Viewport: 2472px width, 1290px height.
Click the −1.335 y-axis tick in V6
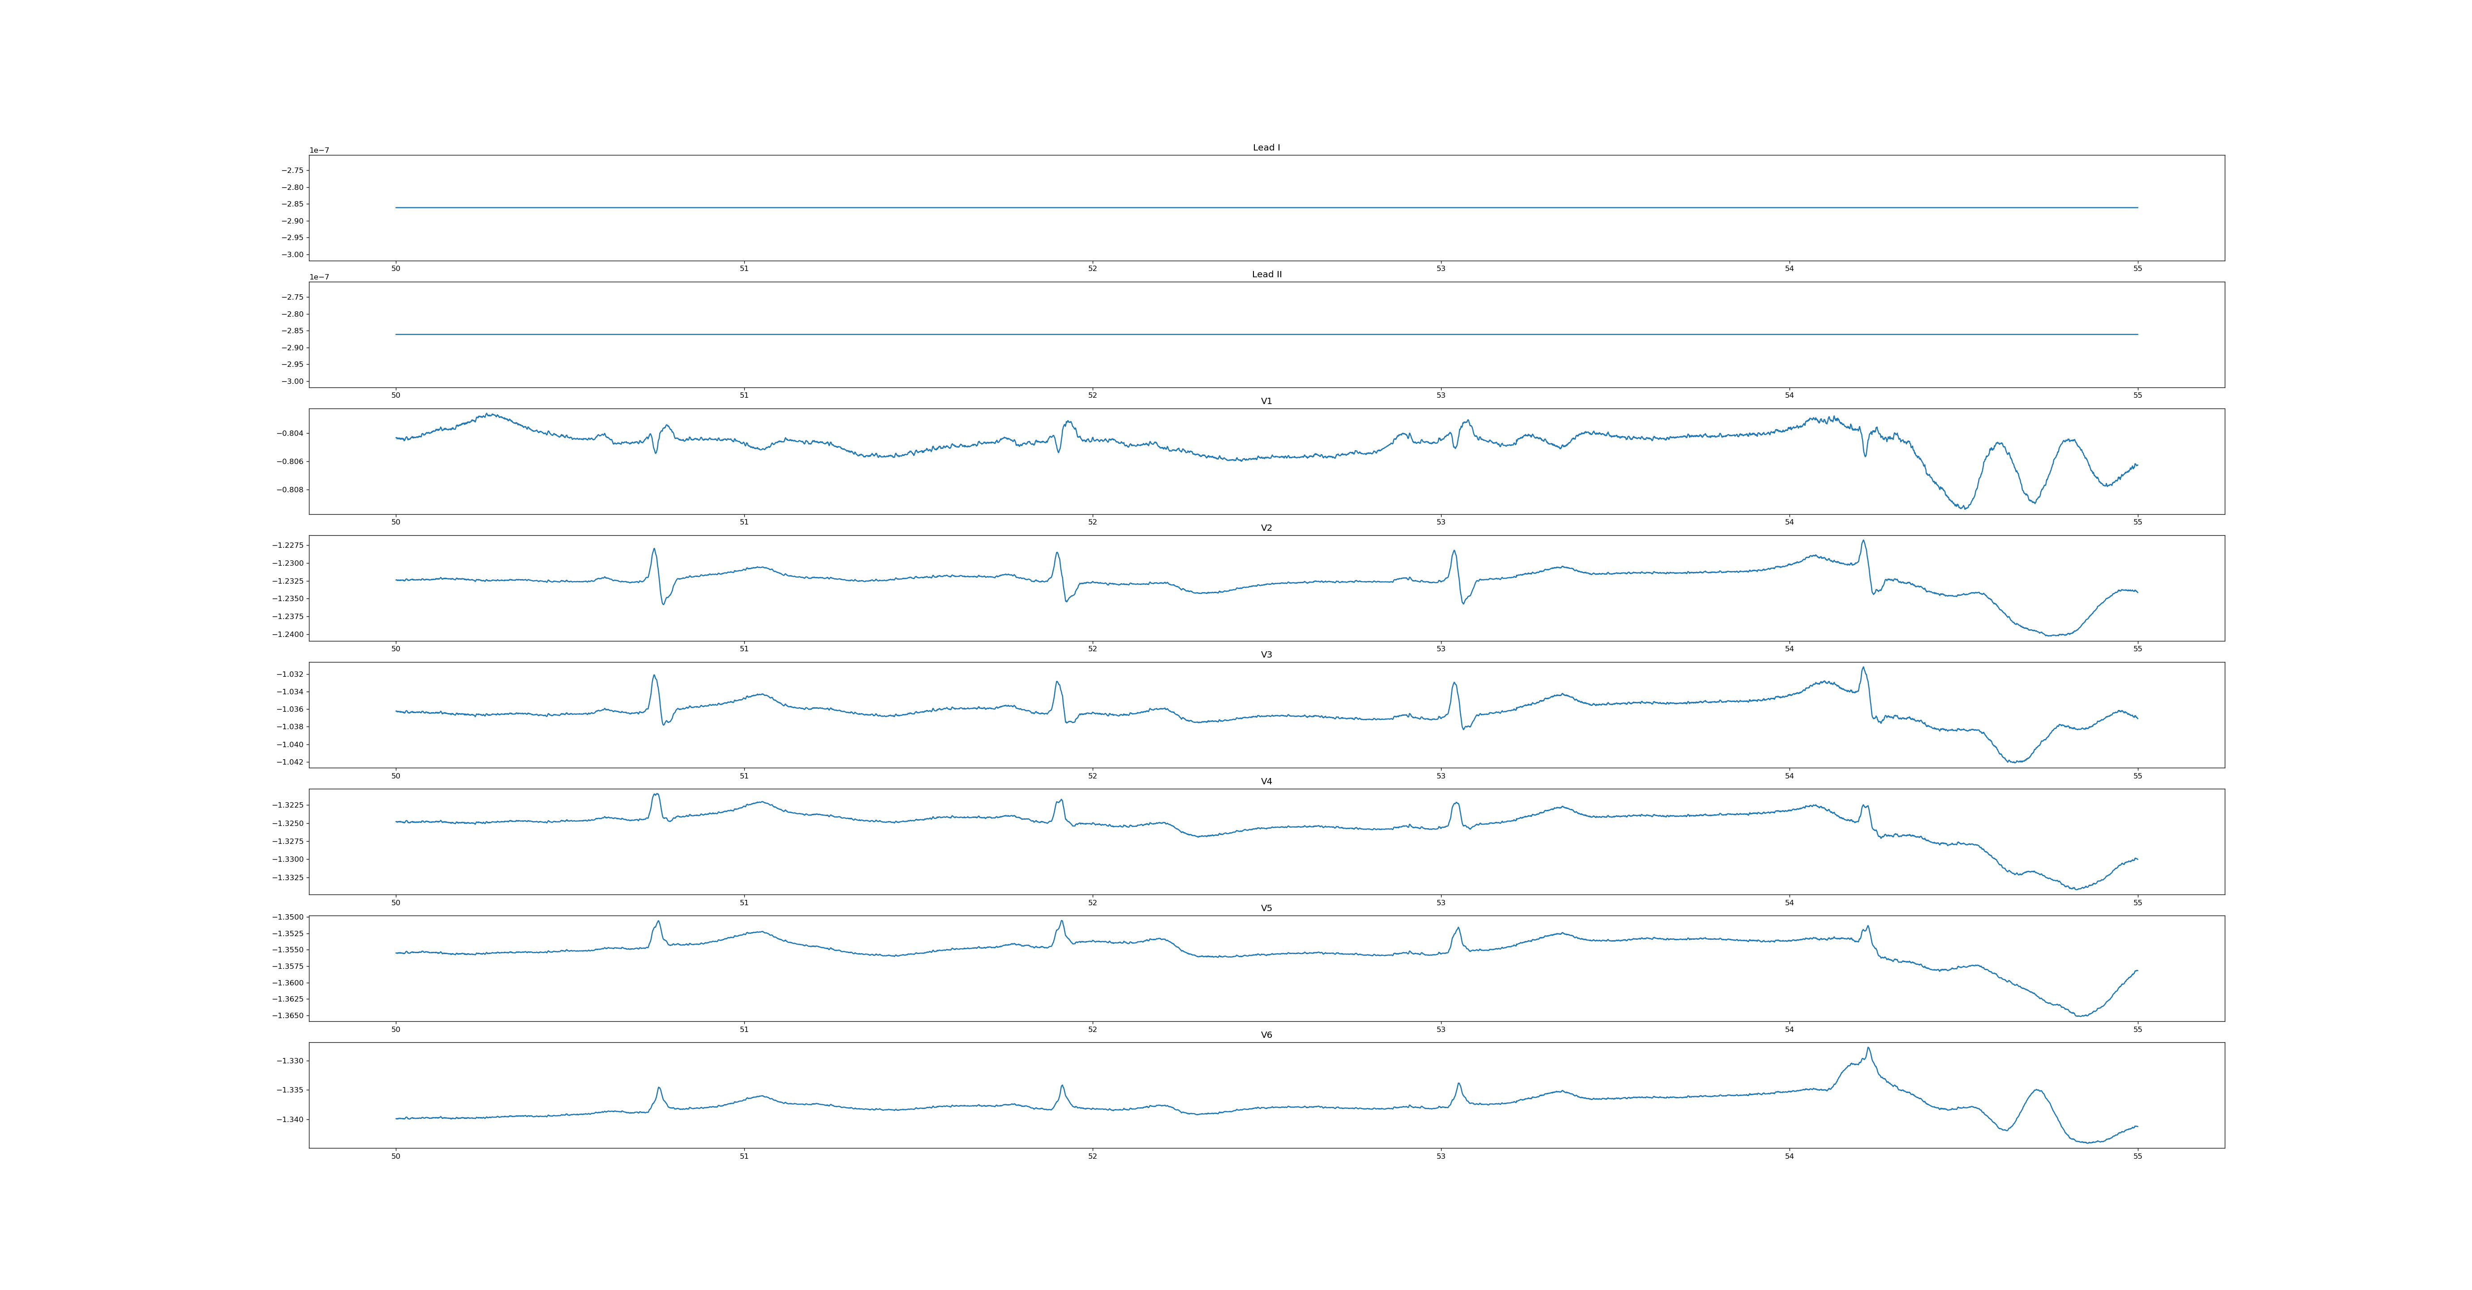[291, 1090]
